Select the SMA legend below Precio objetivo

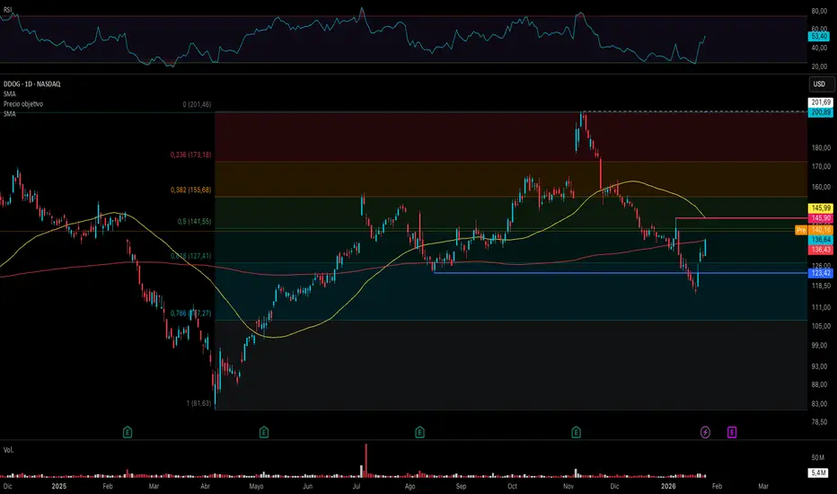click(x=10, y=114)
